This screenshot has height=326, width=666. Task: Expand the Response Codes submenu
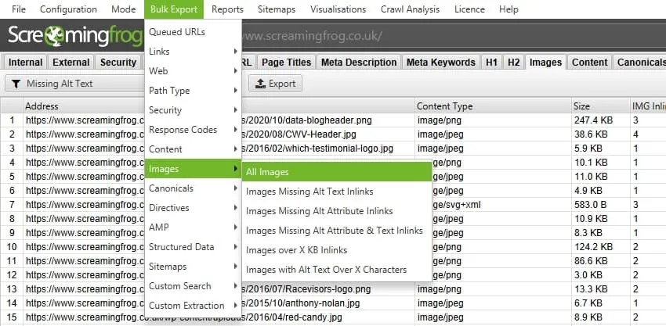(x=193, y=130)
